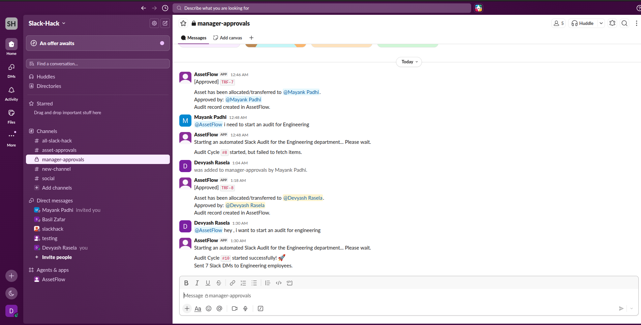Apply inline code formatting
Viewport: 641px width, 325px height.
(x=279, y=283)
